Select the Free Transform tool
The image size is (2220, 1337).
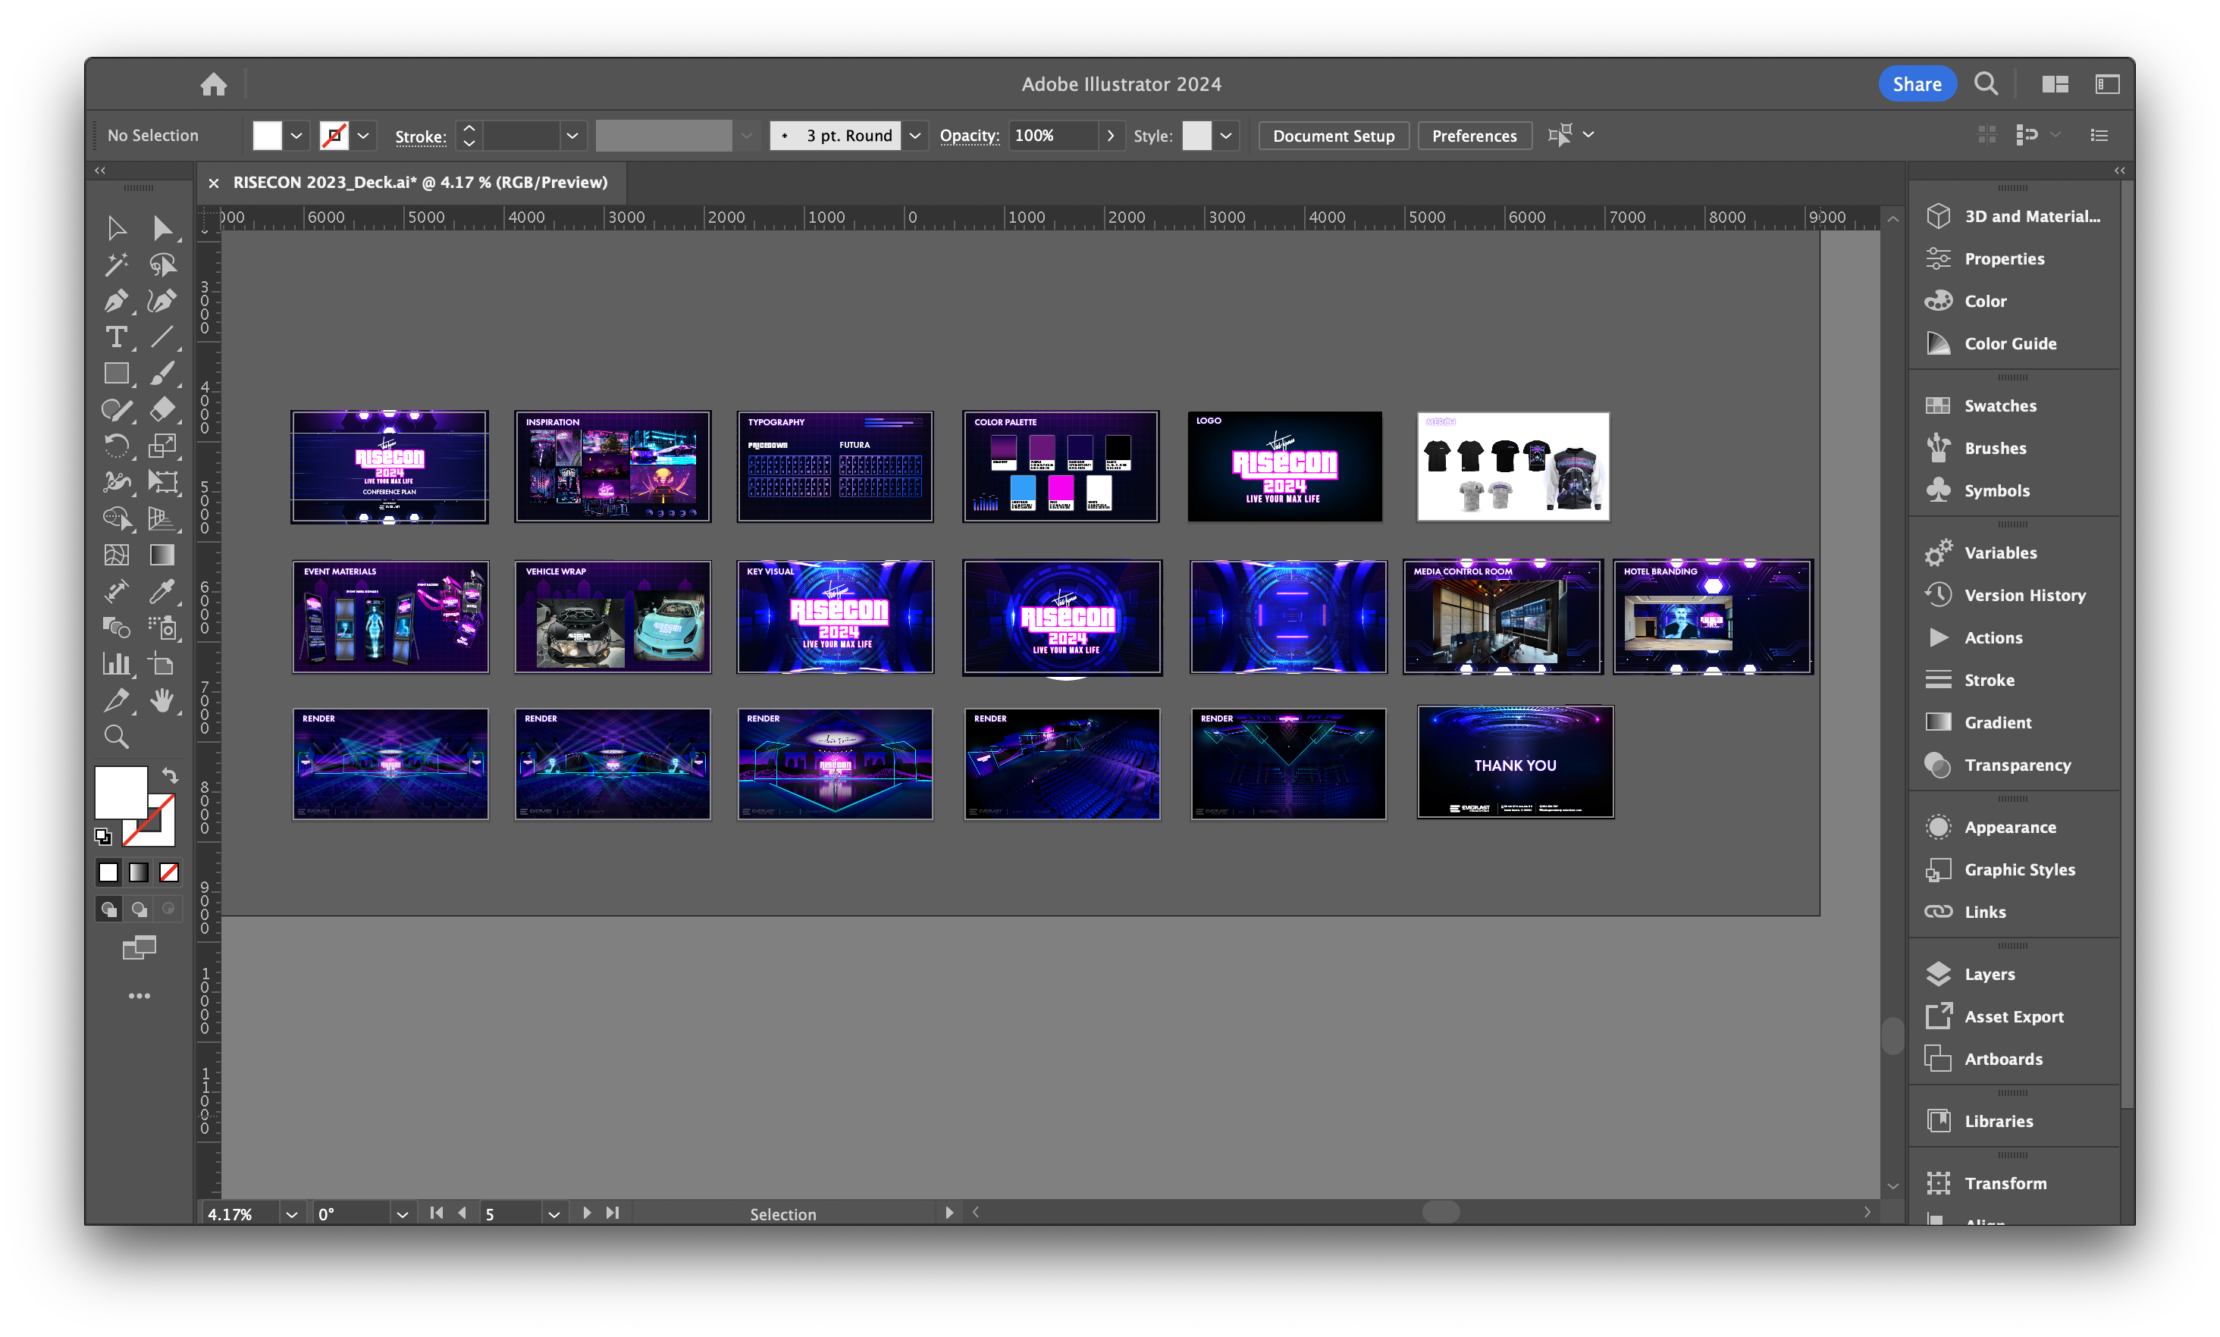point(162,482)
